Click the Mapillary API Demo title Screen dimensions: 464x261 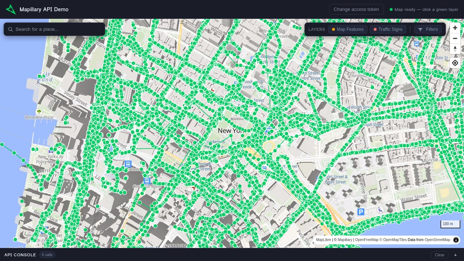click(x=44, y=9)
